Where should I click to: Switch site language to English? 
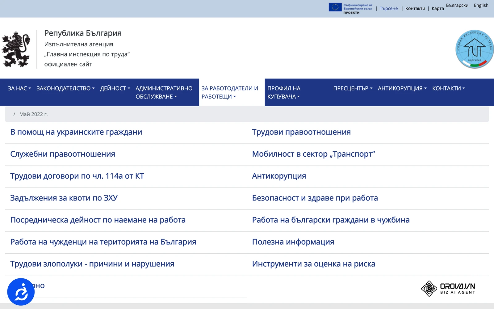point(481,5)
